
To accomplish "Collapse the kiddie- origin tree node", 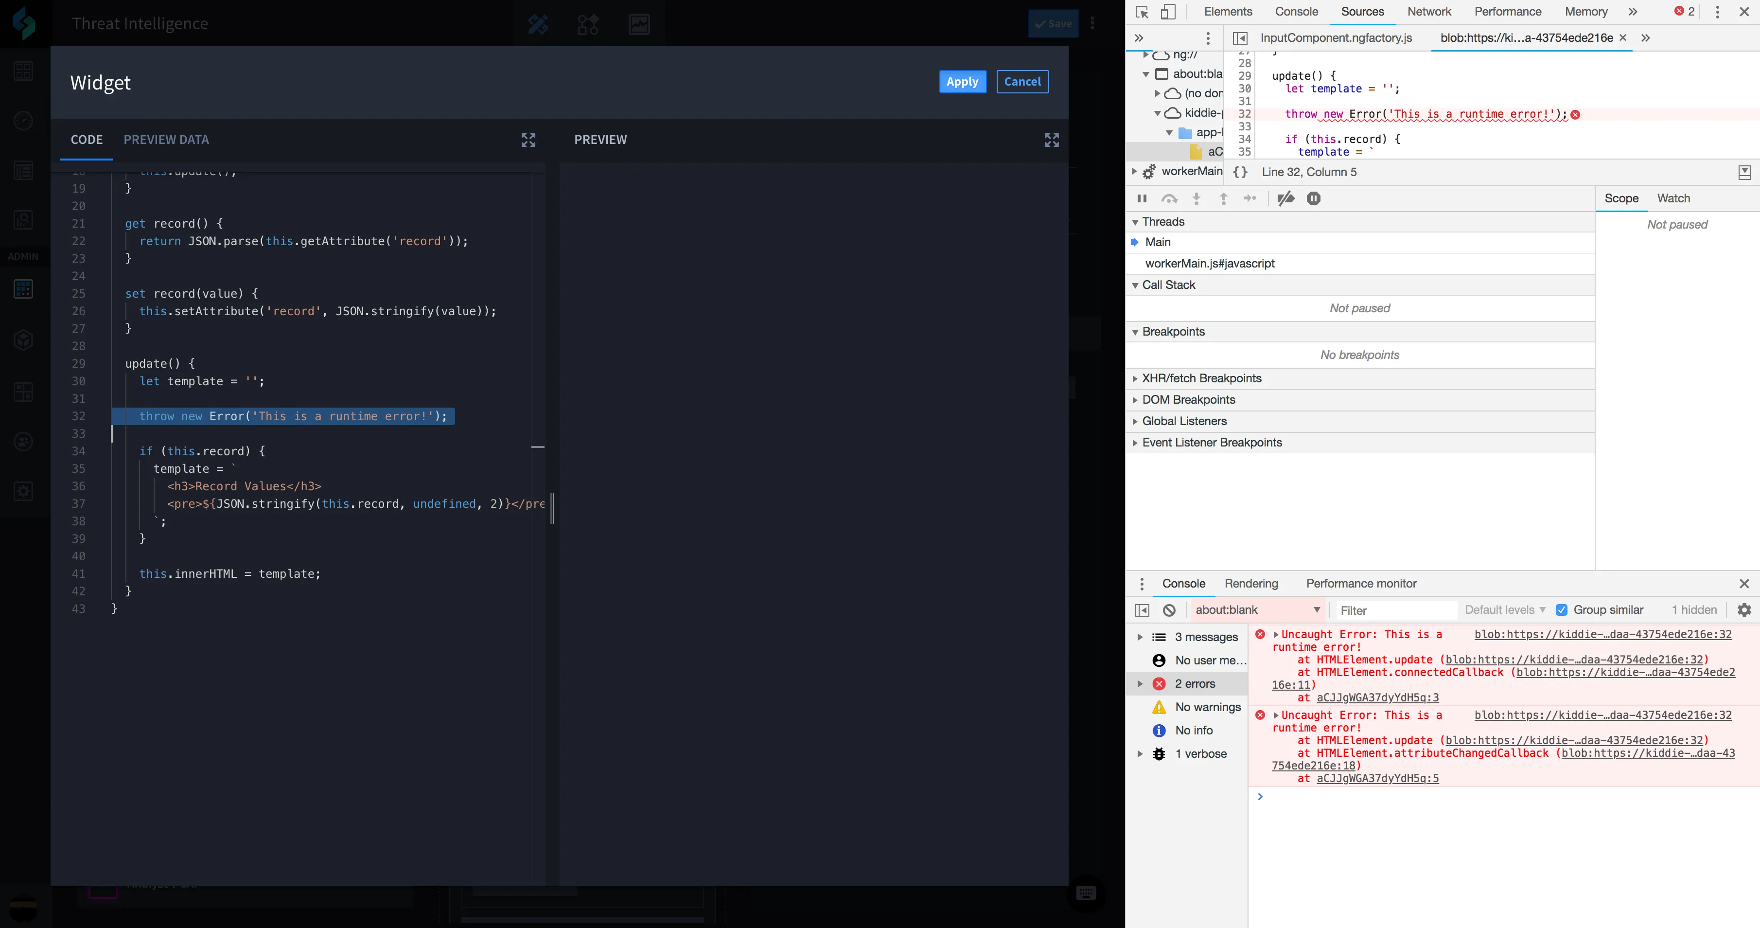I will tap(1158, 113).
